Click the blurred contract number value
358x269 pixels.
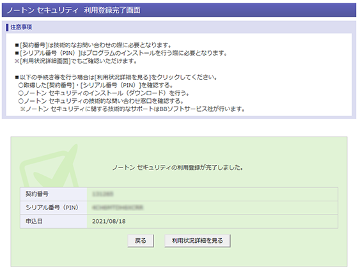[102, 194]
